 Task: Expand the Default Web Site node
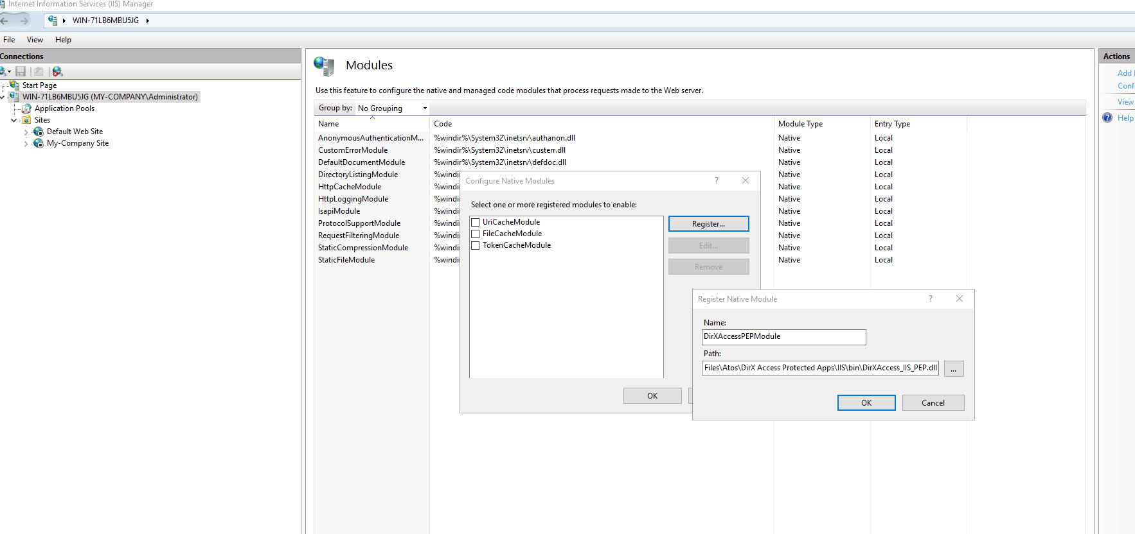pos(26,132)
